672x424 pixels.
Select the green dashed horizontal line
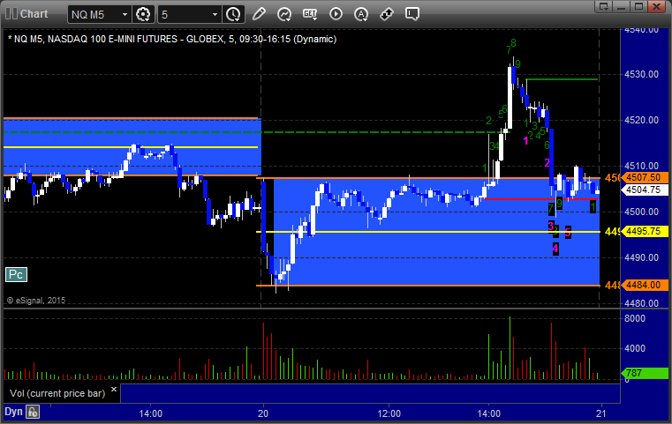(256, 132)
